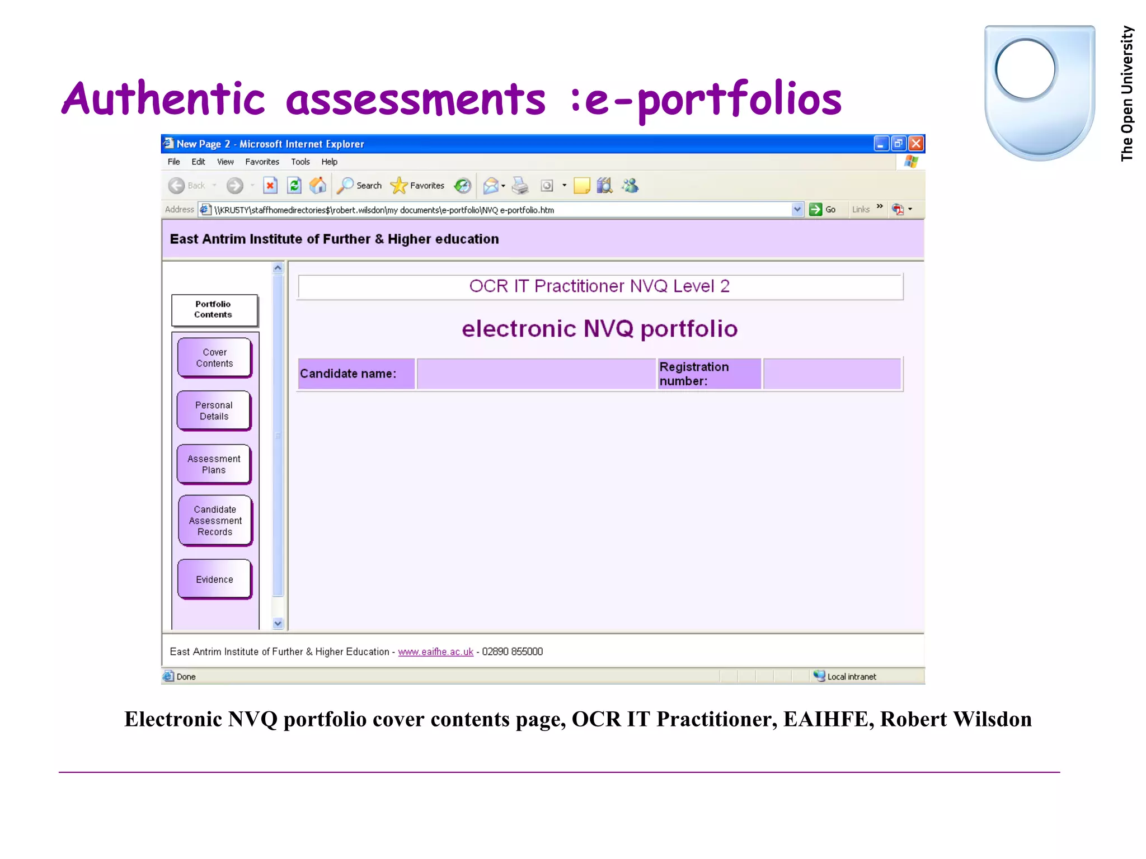Click the Refresh page icon
This screenshot has height=859, width=1146.
click(294, 186)
